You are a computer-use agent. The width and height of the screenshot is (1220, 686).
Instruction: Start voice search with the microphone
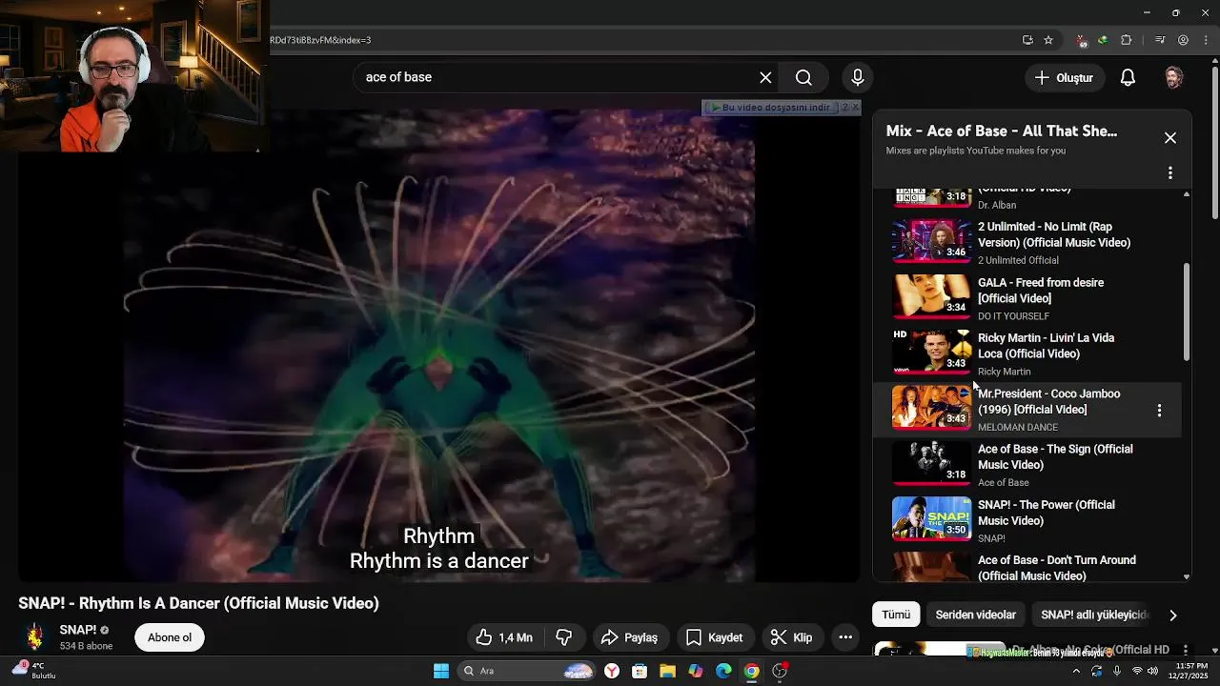[x=857, y=77]
